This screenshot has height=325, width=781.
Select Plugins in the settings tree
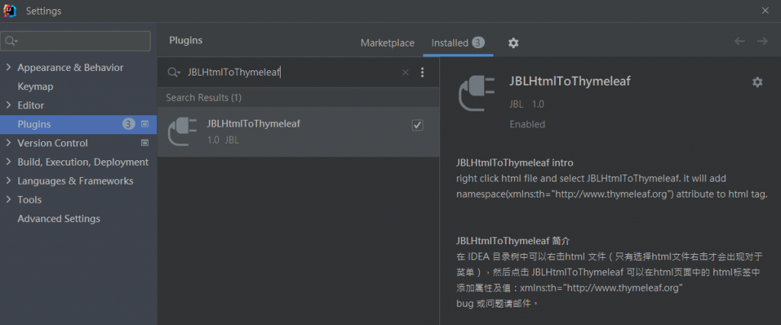[79, 124]
